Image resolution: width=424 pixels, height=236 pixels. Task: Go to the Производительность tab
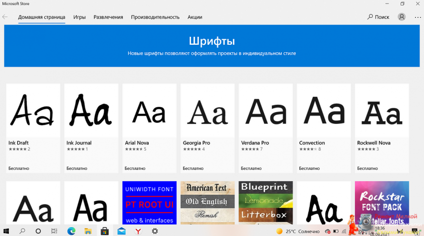coord(155,17)
